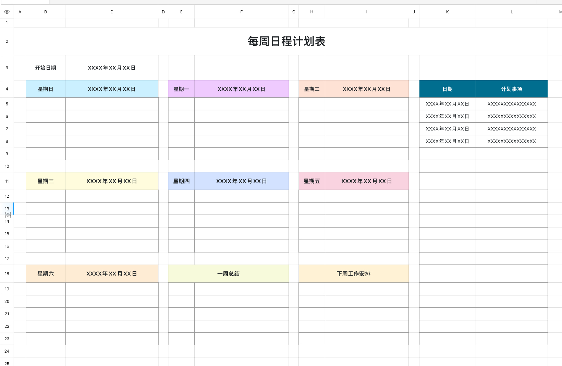Click the 星期二 header cell
This screenshot has width=562, height=366.
click(x=312, y=89)
